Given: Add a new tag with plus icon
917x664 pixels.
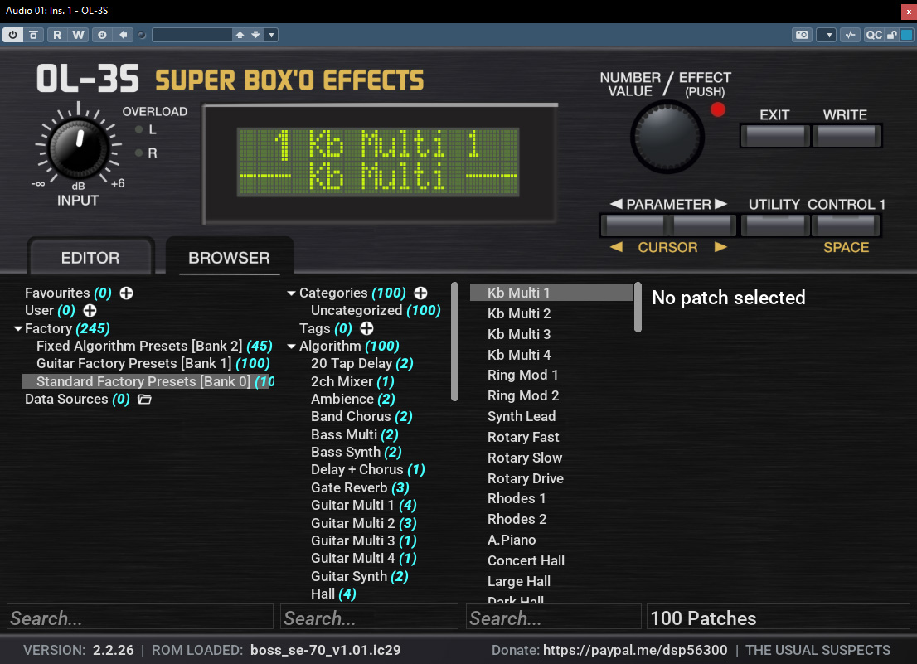Looking at the screenshot, I should click(x=366, y=328).
